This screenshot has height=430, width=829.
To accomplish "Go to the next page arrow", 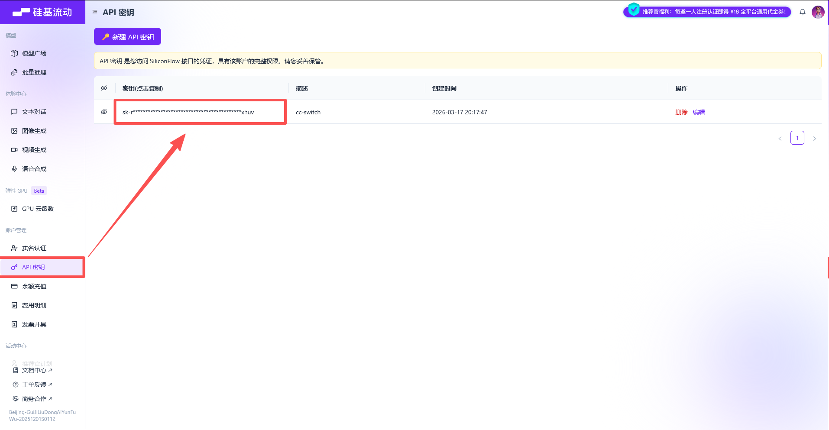I will (x=815, y=139).
